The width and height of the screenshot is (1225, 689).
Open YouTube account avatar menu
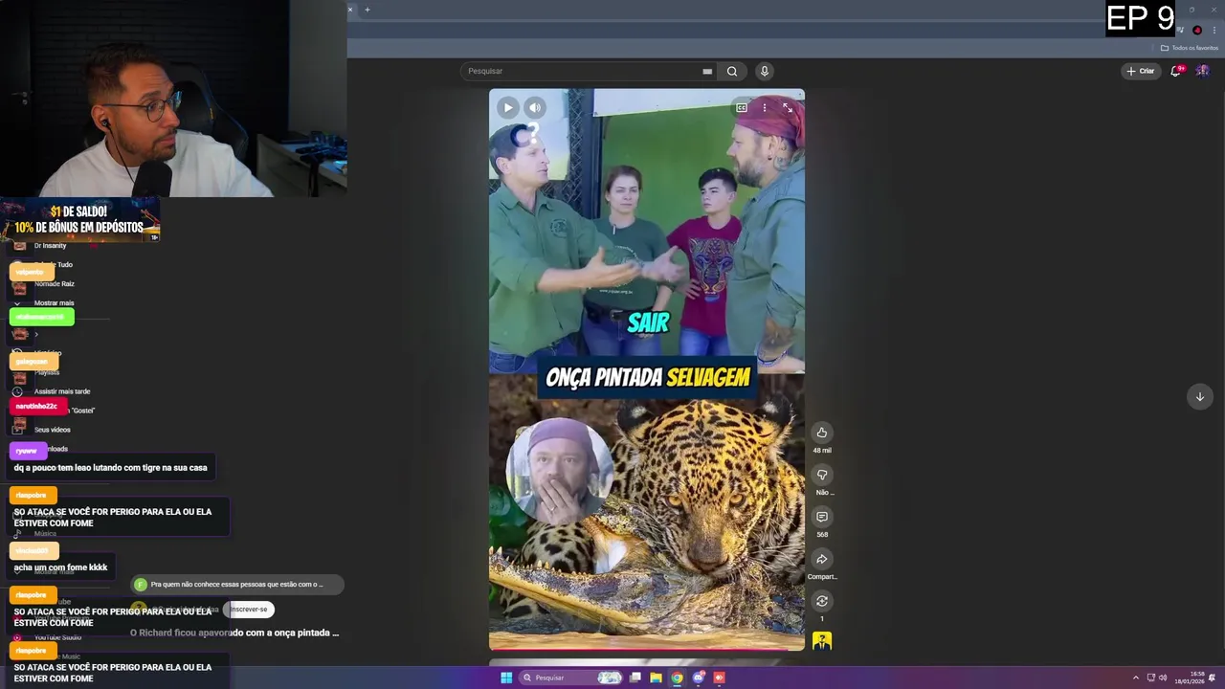[1202, 71]
